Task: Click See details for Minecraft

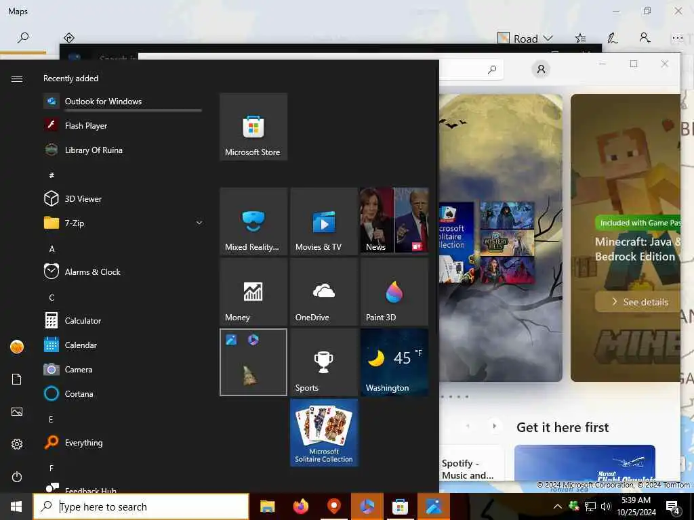Action: click(x=640, y=302)
